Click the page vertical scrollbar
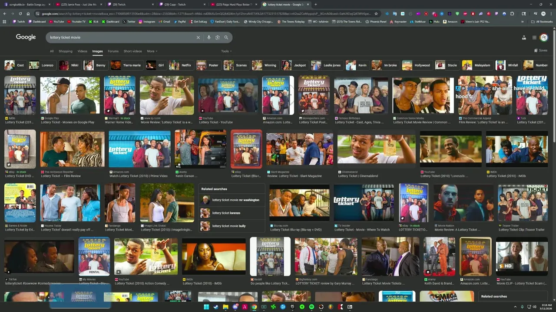This screenshot has width=556, height=312. coord(554,87)
